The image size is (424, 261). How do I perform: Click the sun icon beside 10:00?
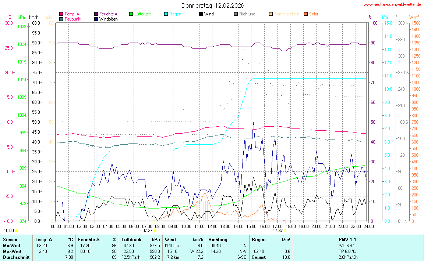tap(16, 231)
